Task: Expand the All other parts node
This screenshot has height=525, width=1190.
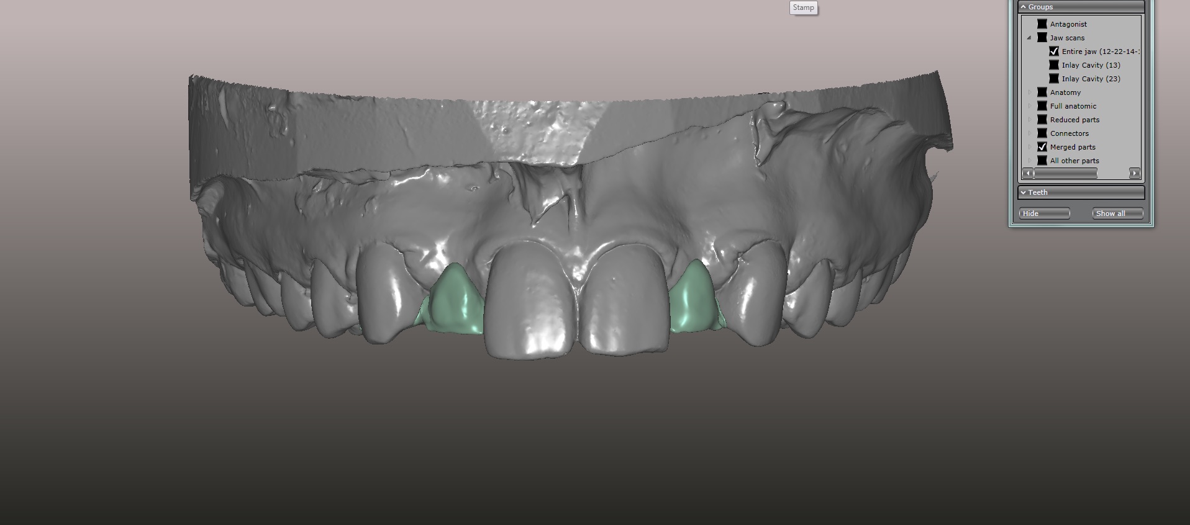Action: (x=1029, y=161)
